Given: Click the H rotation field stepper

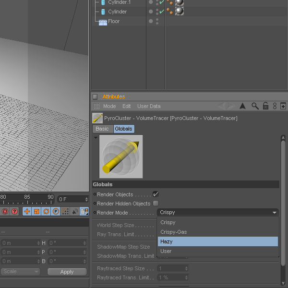Looking at the screenshot, I should 84,243.
